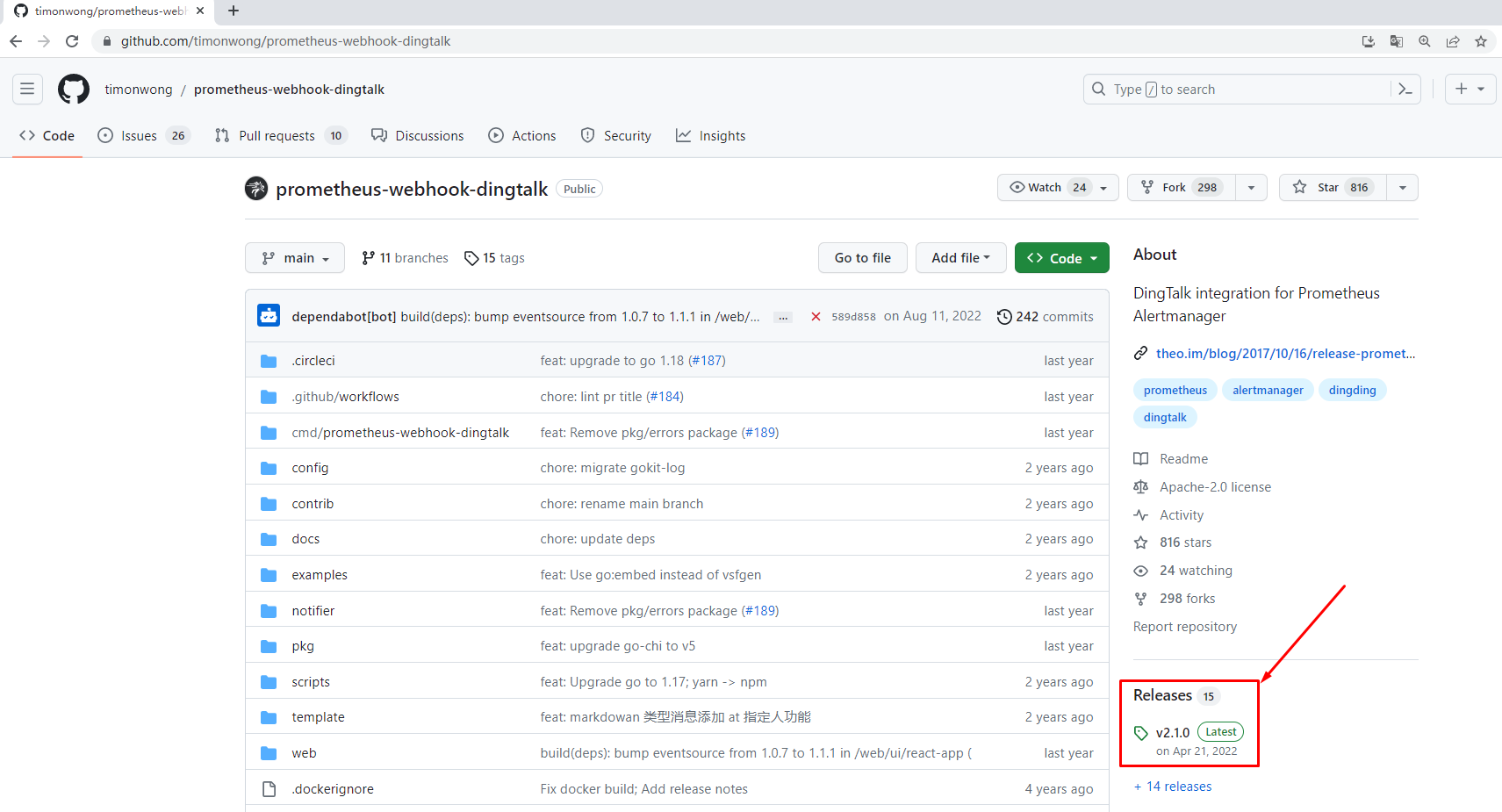Open the Issues tab
This screenshot has width=1502, height=812.
click(144, 136)
